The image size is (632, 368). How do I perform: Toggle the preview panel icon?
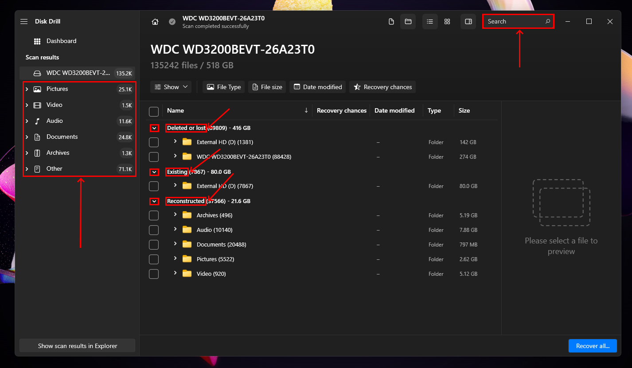pos(468,22)
